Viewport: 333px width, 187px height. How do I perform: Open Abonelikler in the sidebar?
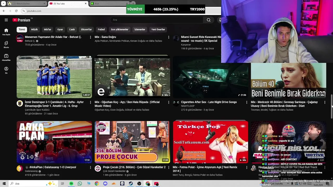tap(6, 57)
